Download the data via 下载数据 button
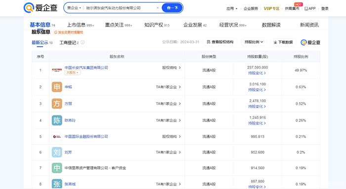The height and width of the screenshot is (189, 346). click(283, 42)
